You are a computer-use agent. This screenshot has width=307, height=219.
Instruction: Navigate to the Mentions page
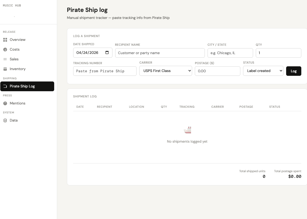coord(18,103)
